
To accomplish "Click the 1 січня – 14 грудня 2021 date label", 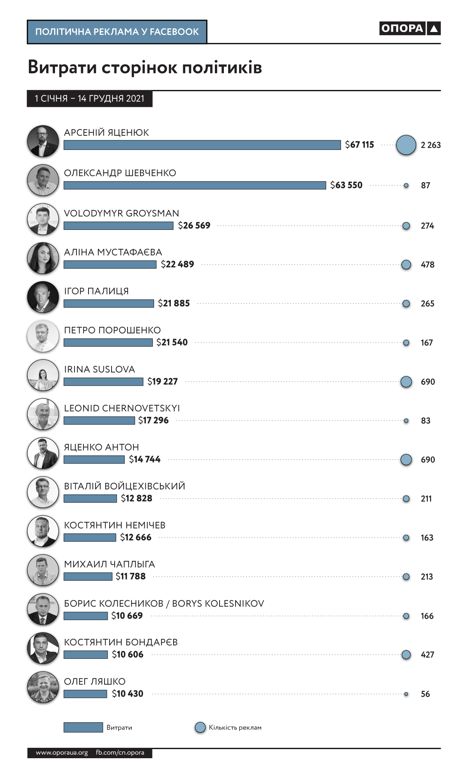I will (x=90, y=99).
